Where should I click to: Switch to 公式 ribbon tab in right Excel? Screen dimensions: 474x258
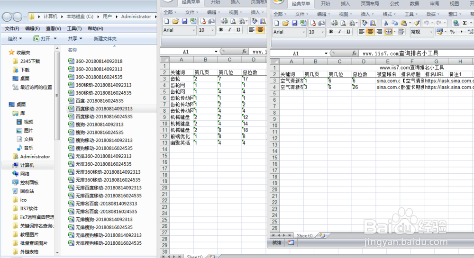(x=394, y=4)
